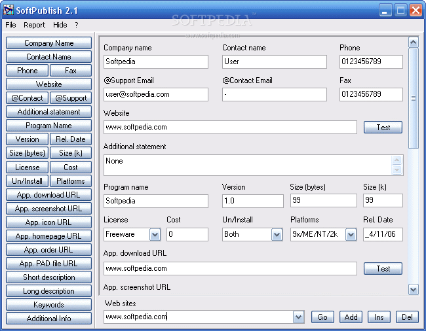
Task: Click Test button next to App. download URL
Action: tap(383, 269)
